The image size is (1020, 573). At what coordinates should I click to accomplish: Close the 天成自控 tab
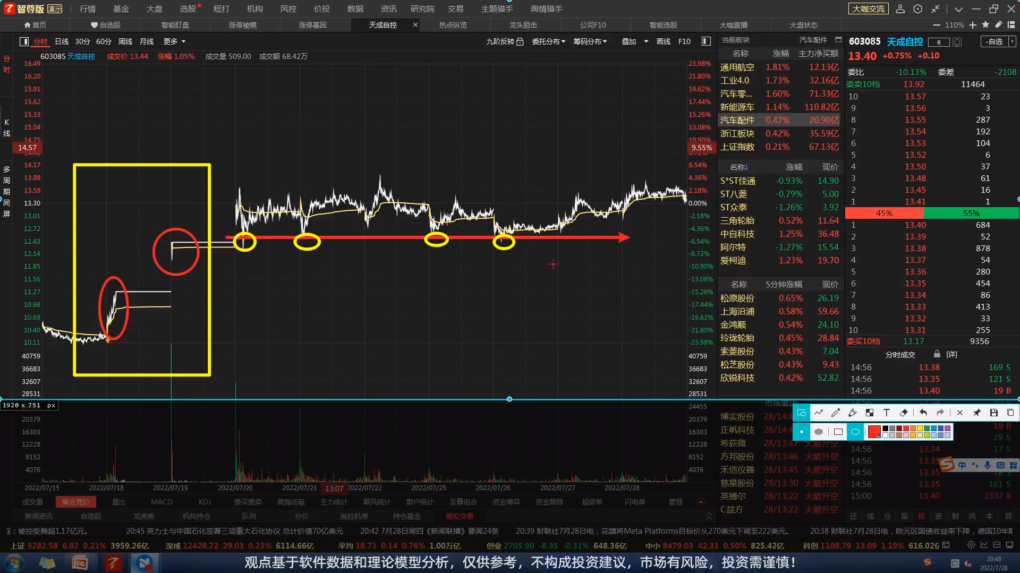(x=415, y=25)
